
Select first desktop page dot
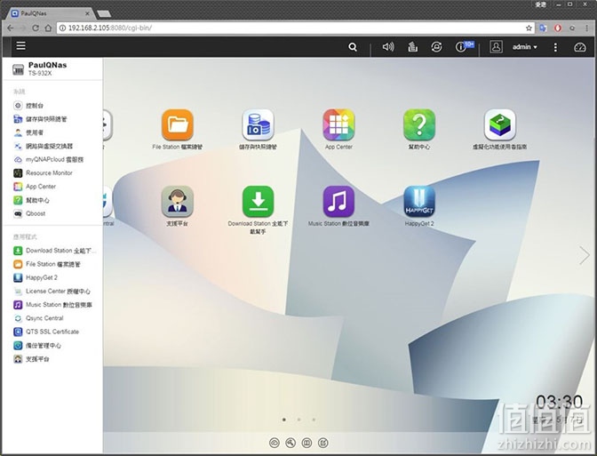pyautogui.click(x=284, y=420)
